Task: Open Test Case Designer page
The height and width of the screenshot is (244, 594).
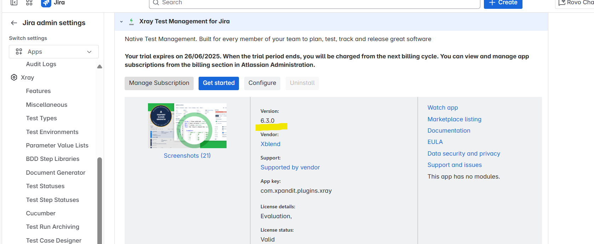Action: 54,240
